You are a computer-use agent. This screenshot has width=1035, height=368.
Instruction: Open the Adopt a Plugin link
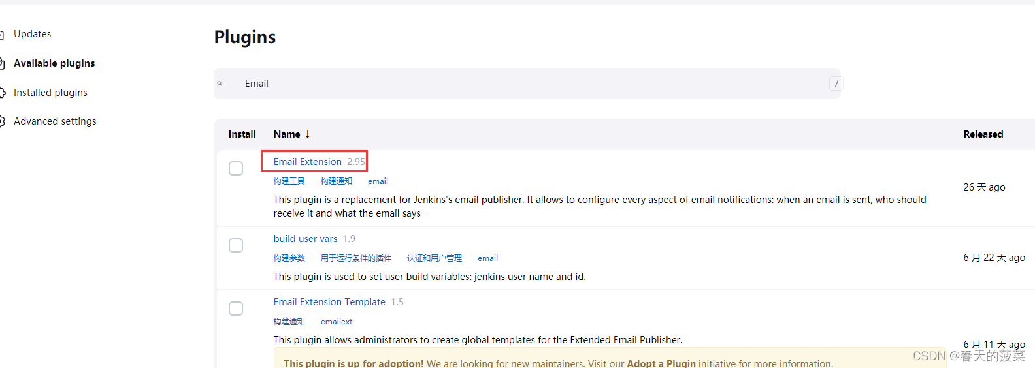click(661, 363)
